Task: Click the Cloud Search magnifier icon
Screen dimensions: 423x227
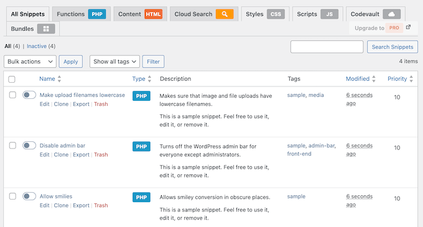Action: pos(225,14)
